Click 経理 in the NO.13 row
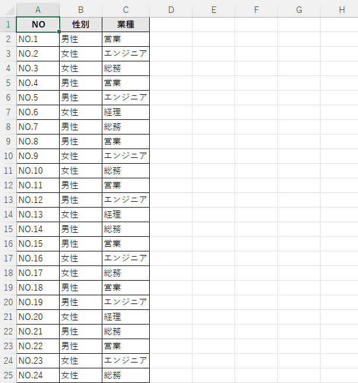Image resolution: width=358 pixels, height=383 pixels. click(x=126, y=215)
